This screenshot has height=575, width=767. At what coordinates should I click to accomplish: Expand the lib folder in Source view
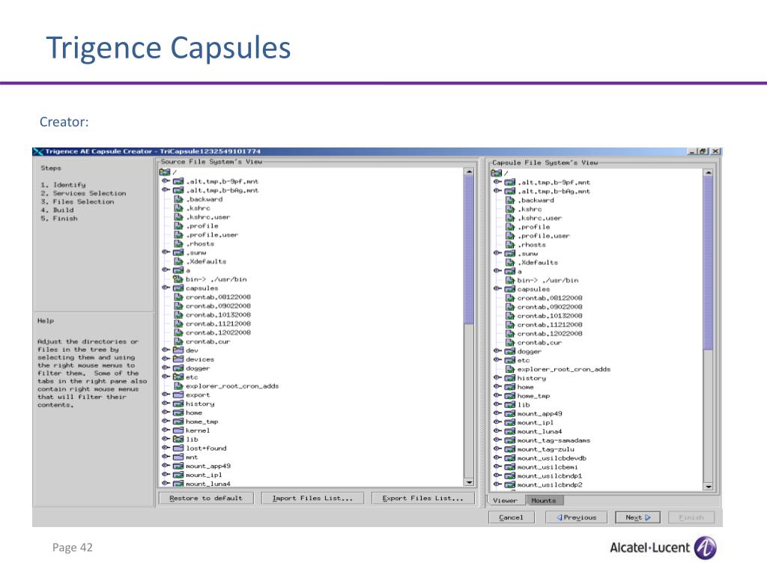(x=166, y=439)
